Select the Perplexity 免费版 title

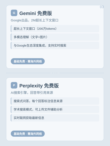point(39,86)
